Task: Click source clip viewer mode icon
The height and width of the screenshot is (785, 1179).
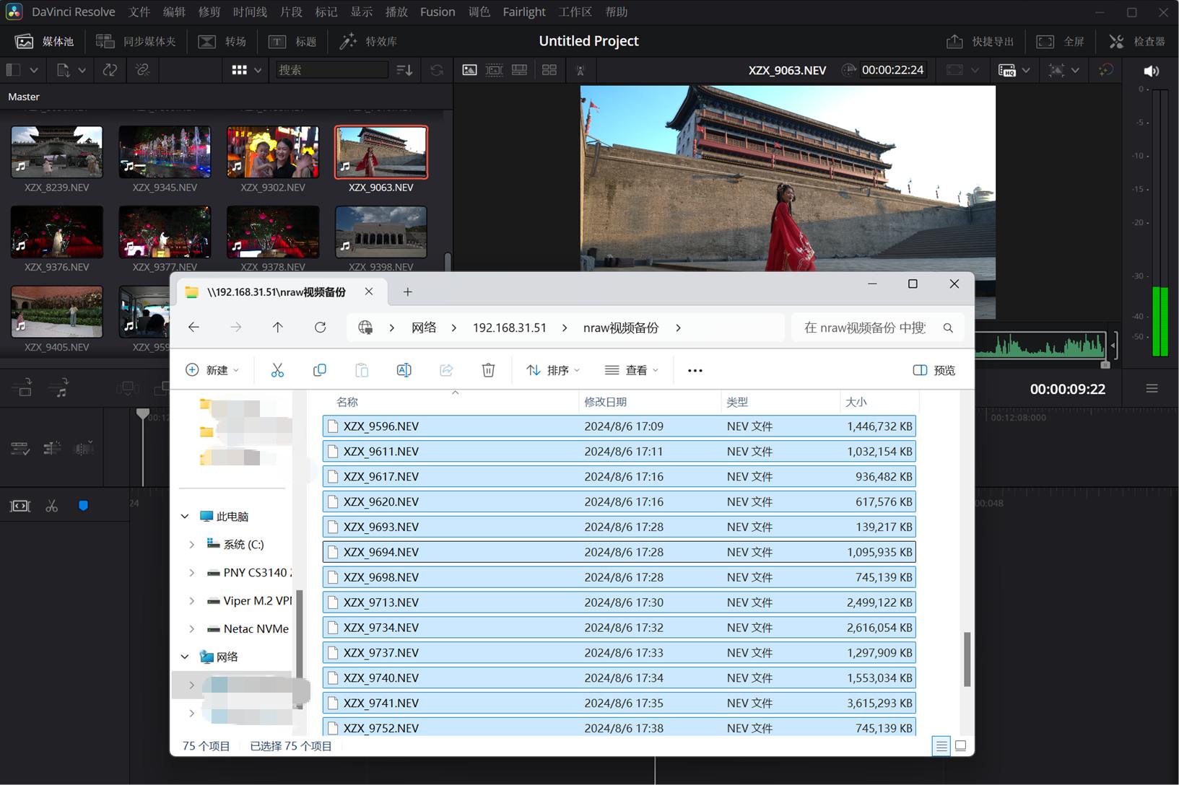Action: (x=469, y=69)
